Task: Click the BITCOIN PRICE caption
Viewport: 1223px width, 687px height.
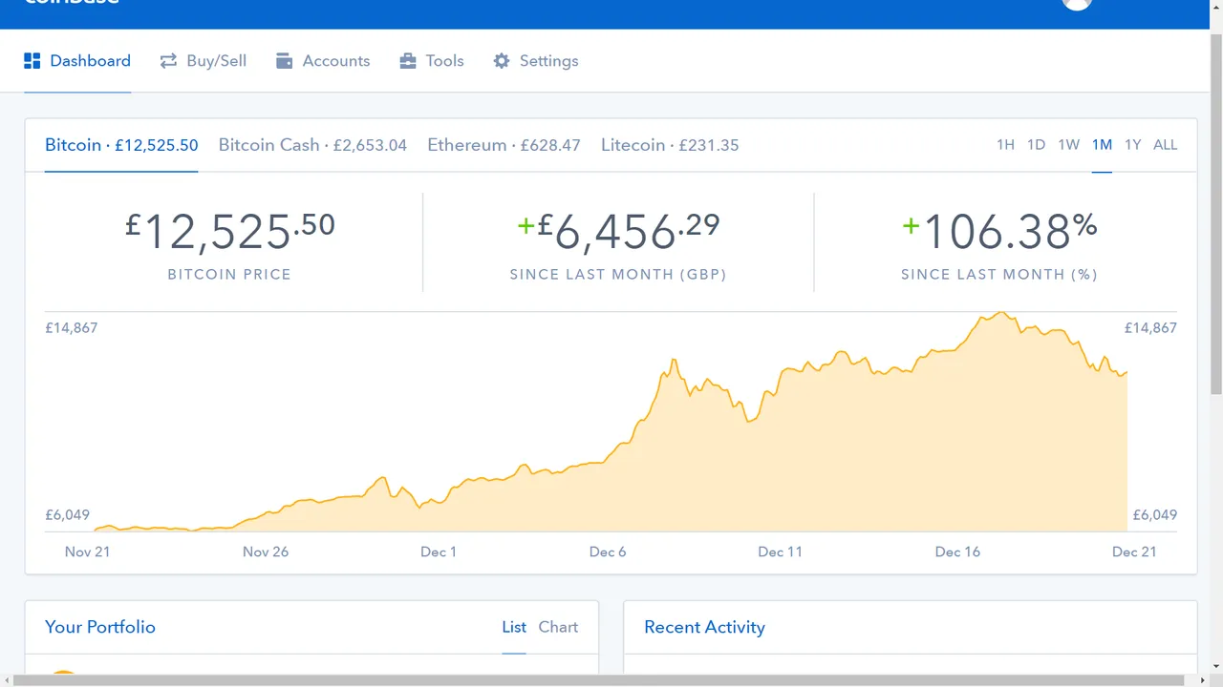Action: 229,275
